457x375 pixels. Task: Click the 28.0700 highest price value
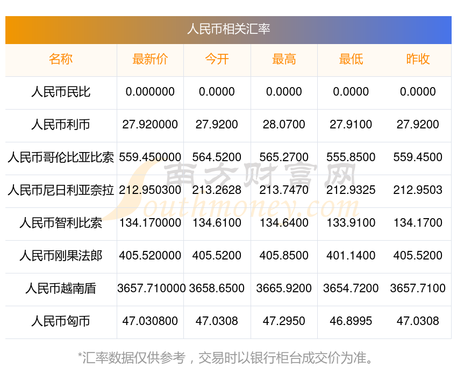click(284, 125)
